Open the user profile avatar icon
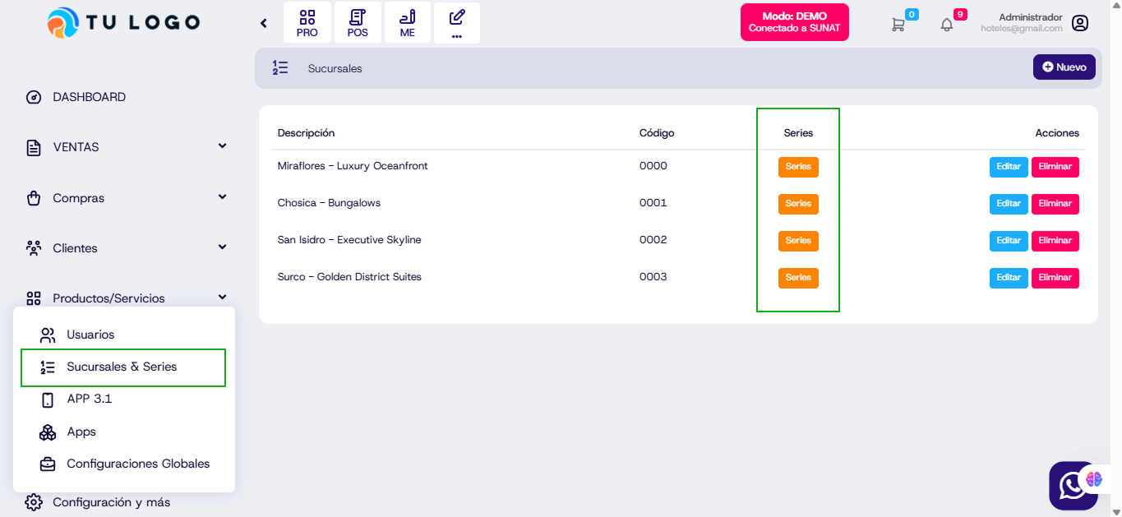 click(1080, 23)
